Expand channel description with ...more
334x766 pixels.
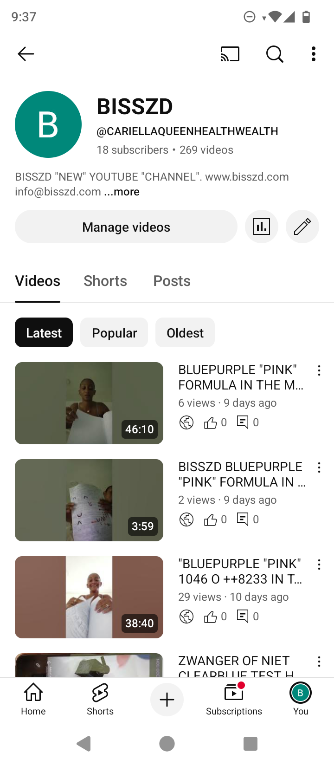(122, 192)
